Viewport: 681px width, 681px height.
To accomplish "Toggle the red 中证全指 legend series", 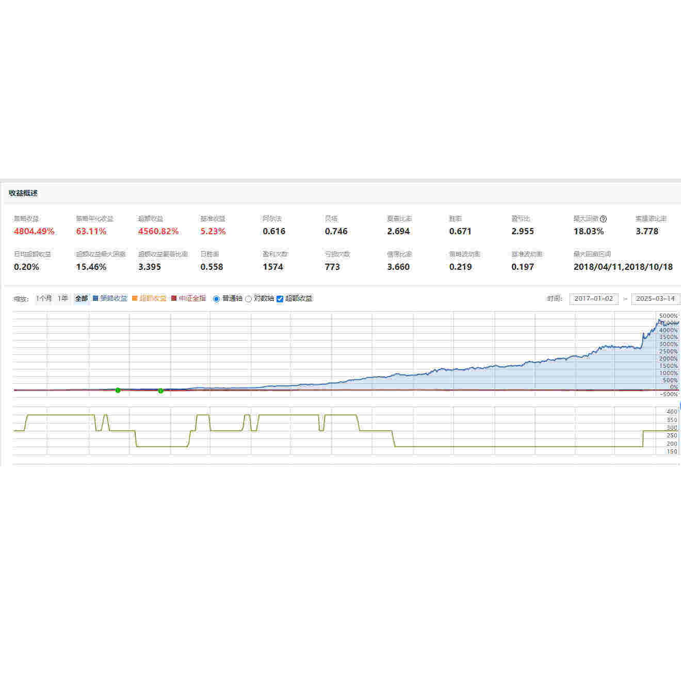I will point(189,298).
